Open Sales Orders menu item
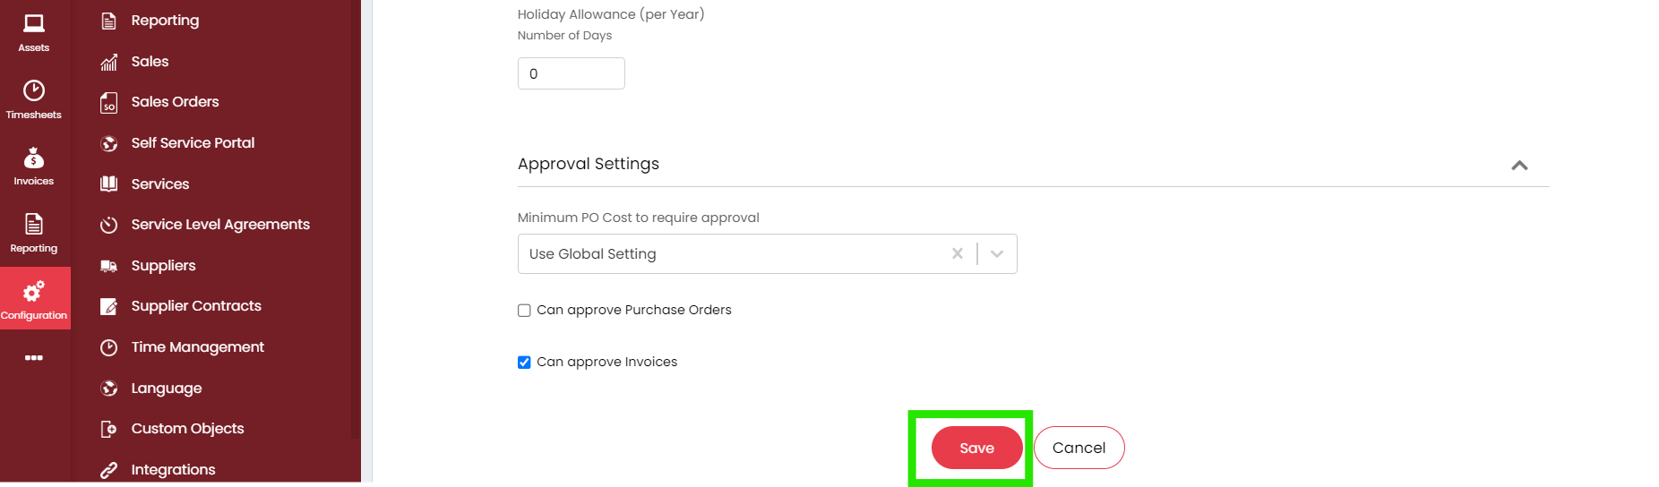The image size is (1659, 487). tap(175, 102)
